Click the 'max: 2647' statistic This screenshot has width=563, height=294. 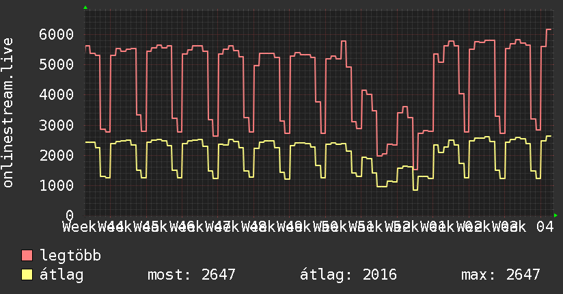501,275
